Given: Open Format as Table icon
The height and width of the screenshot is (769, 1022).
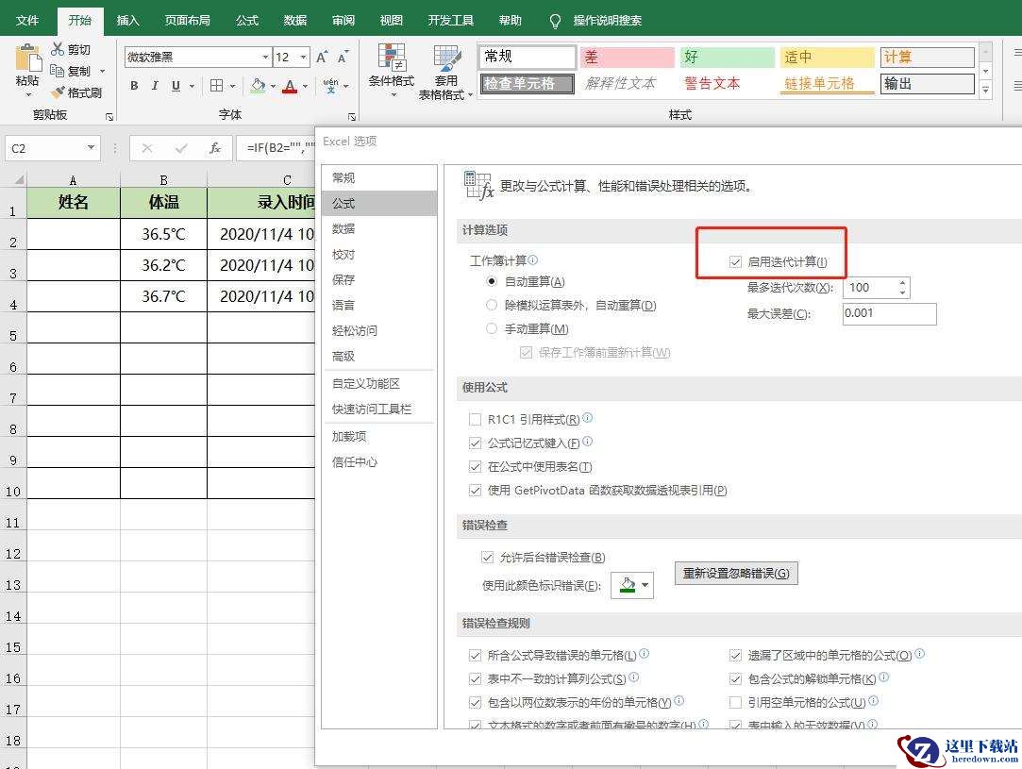Looking at the screenshot, I should click(x=447, y=59).
